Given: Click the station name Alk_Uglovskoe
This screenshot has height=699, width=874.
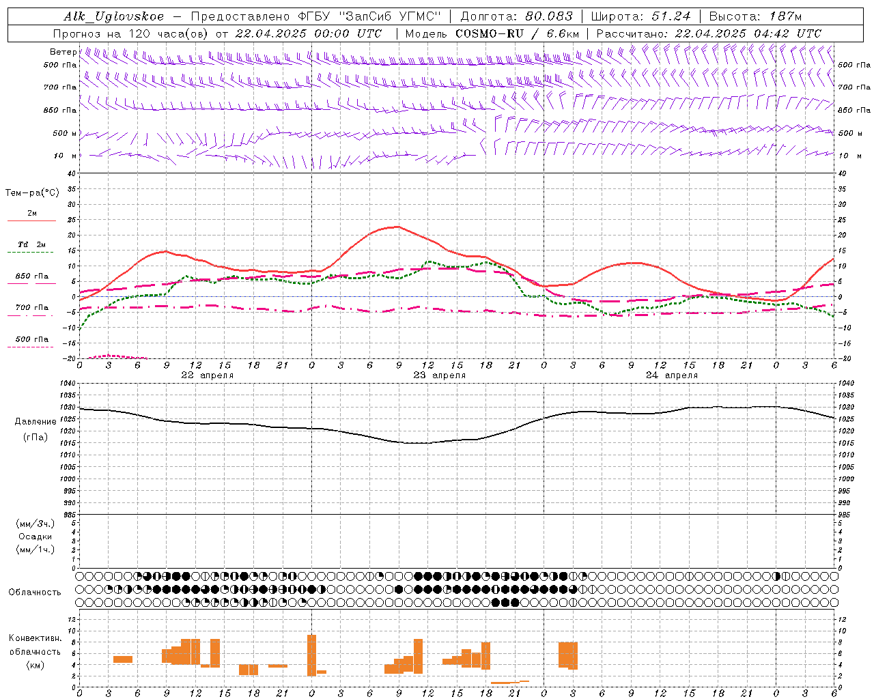Looking at the screenshot, I should pos(114,17).
